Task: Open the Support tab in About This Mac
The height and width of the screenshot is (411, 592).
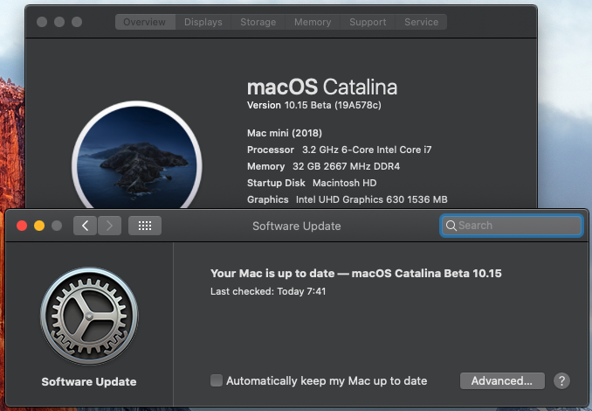Action: 368,22
